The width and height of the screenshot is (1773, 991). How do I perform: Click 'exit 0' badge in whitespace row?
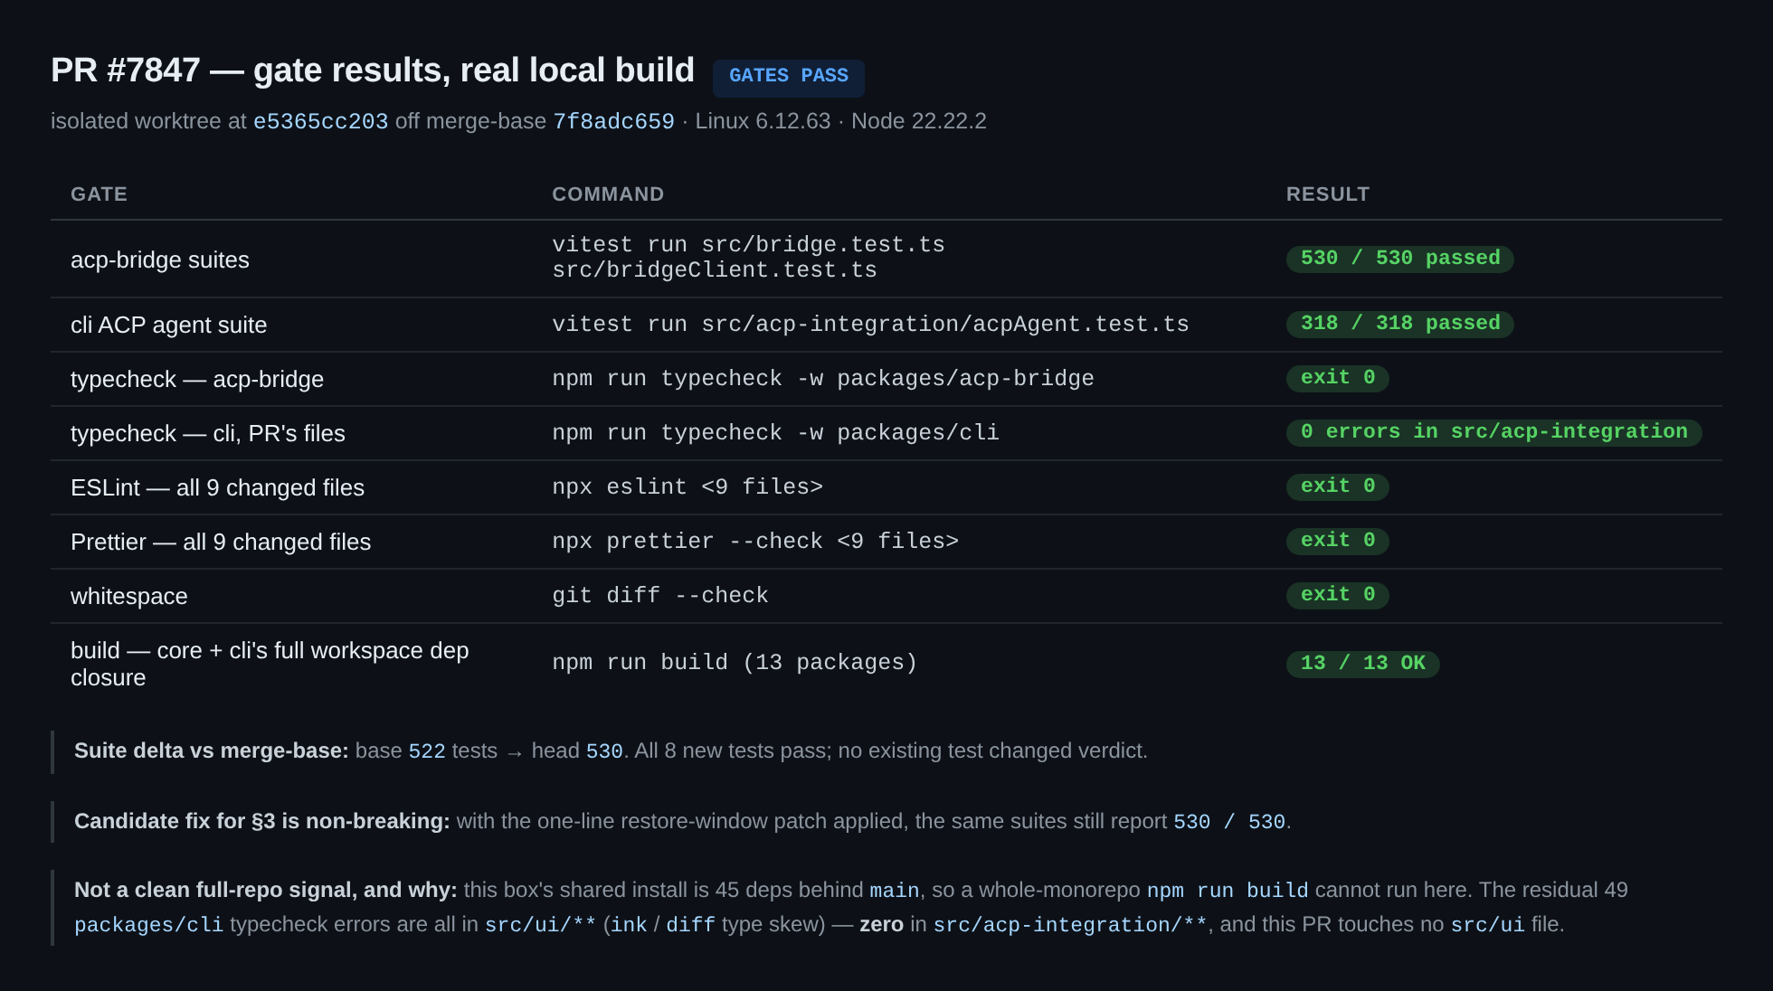coord(1338,595)
